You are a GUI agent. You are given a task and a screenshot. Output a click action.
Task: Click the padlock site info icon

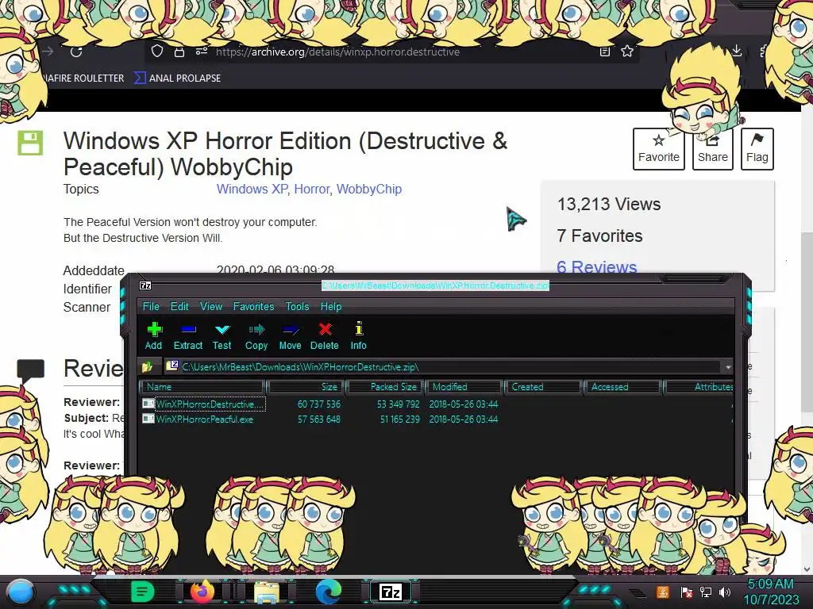179,52
